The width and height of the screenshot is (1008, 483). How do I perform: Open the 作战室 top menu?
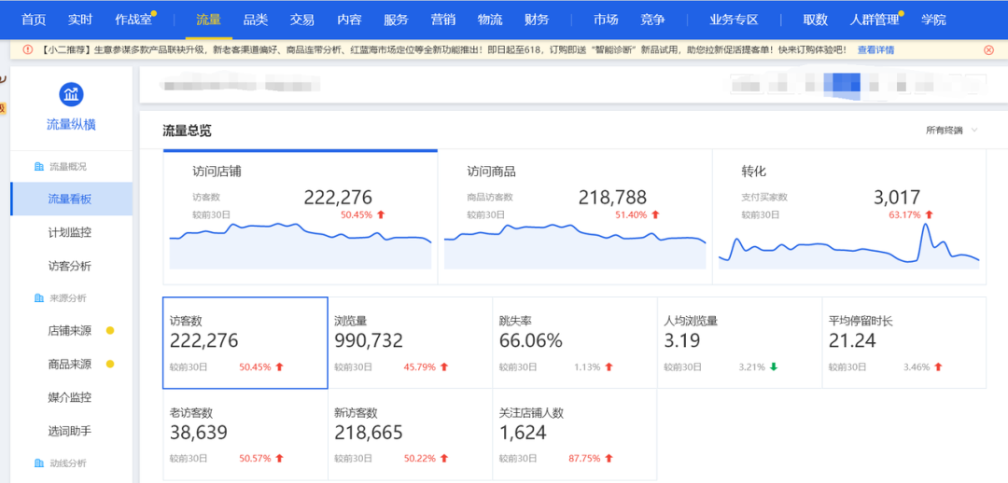tap(133, 20)
